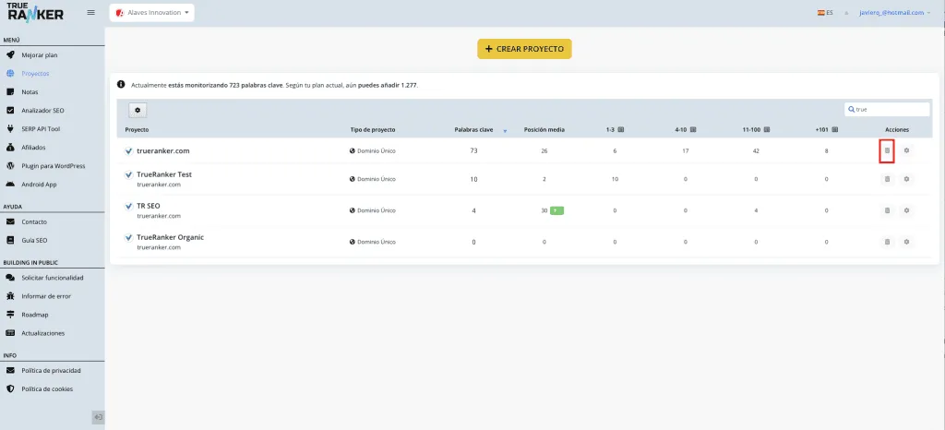Click the chat bubbles icon for Solicitar funcionalidad
Image resolution: width=945 pixels, height=430 pixels.
(x=10, y=278)
